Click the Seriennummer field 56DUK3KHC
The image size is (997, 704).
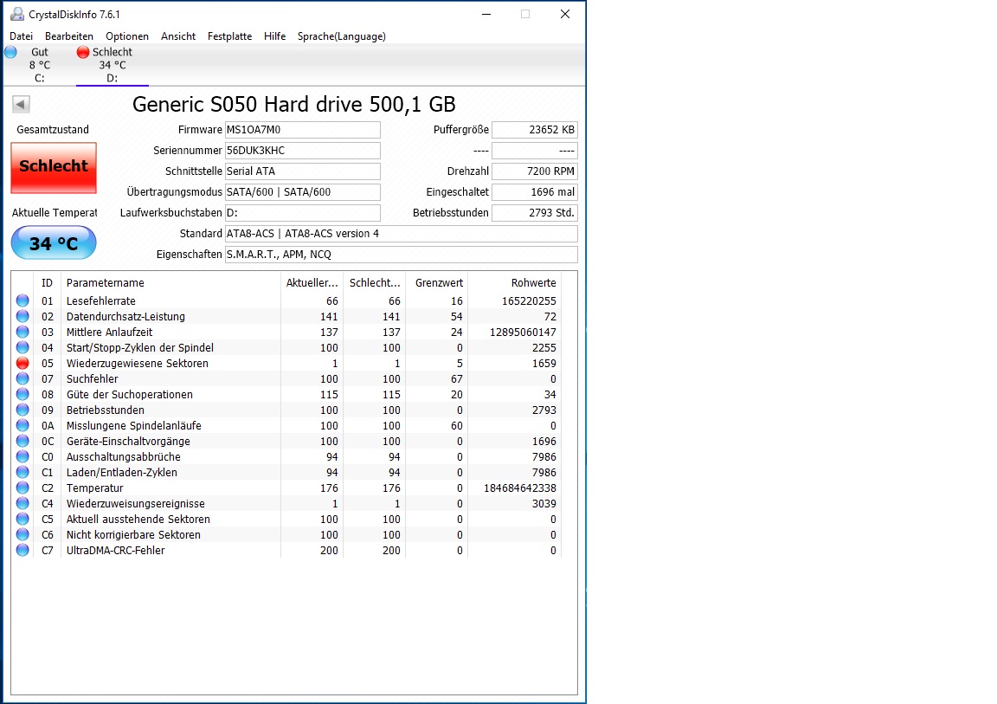pyautogui.click(x=303, y=151)
